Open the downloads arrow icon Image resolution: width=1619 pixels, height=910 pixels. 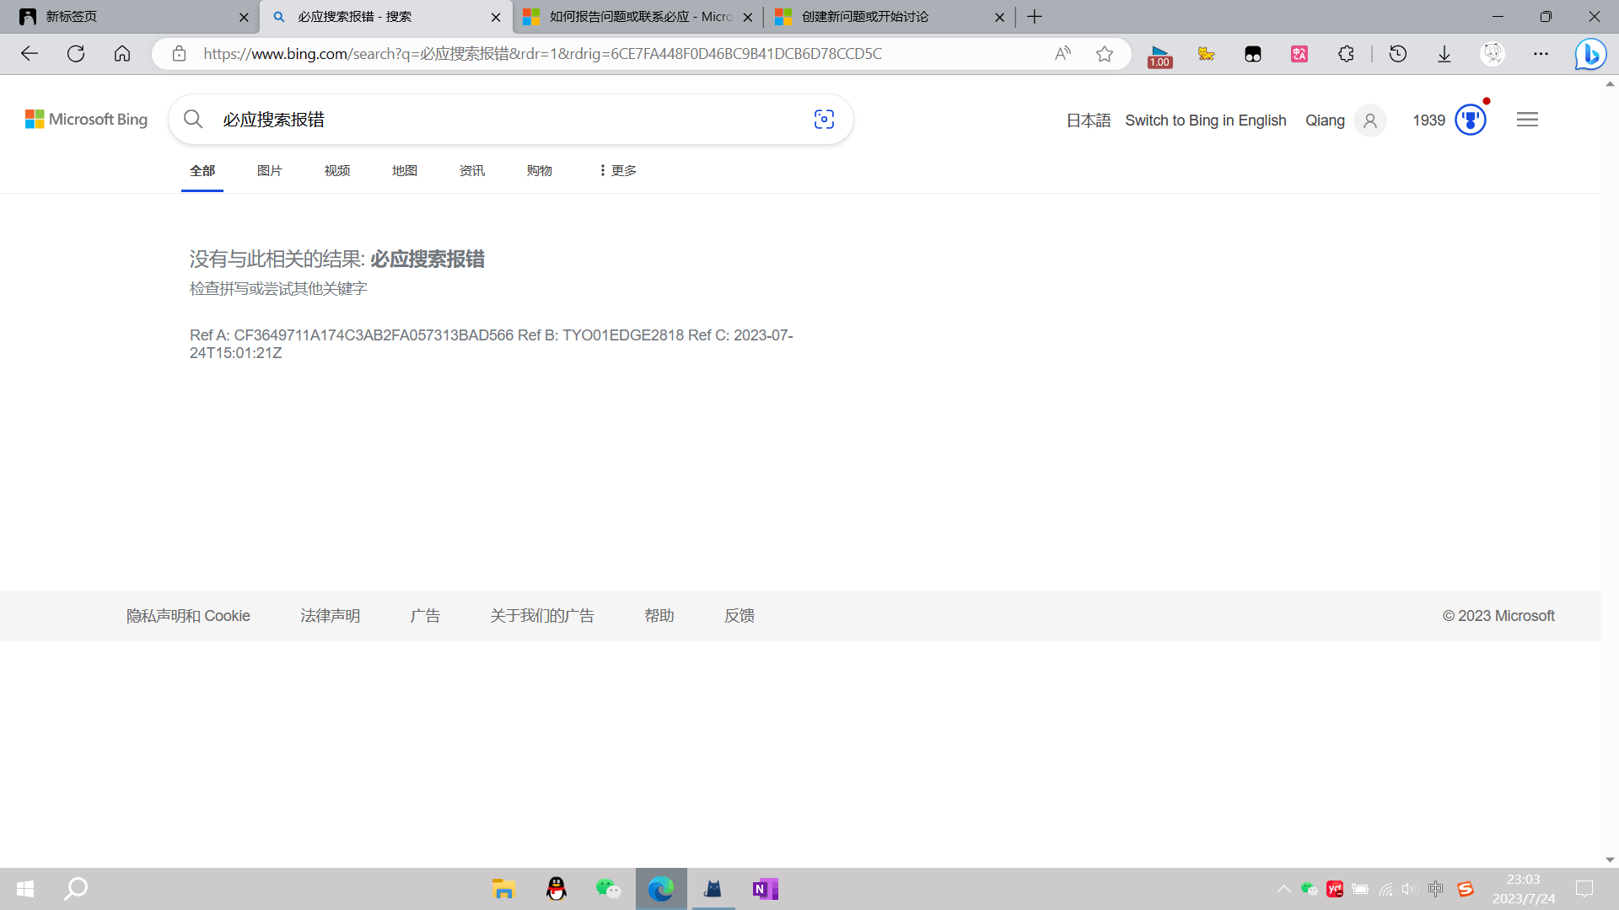tap(1444, 54)
